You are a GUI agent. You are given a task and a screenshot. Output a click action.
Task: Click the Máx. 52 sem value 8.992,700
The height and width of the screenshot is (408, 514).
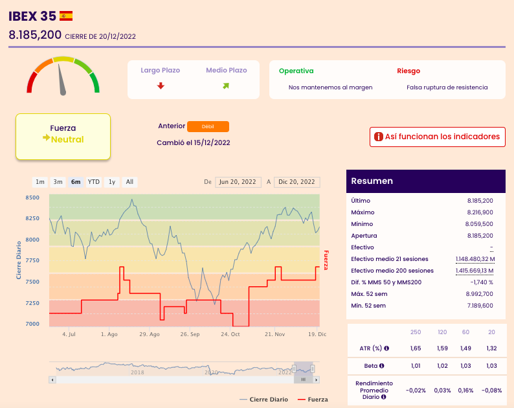[479, 294]
